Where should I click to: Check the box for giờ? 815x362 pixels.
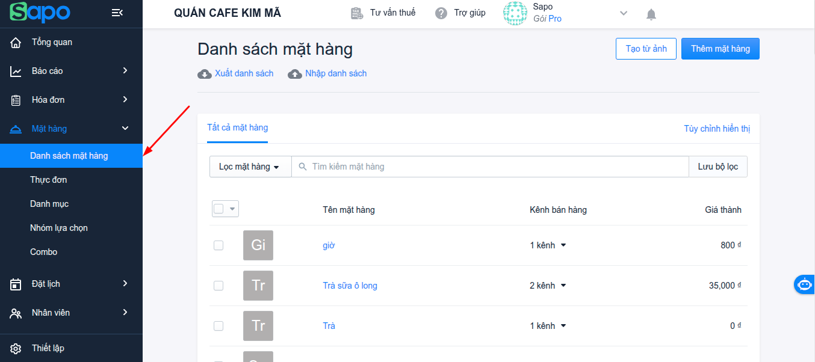point(218,245)
